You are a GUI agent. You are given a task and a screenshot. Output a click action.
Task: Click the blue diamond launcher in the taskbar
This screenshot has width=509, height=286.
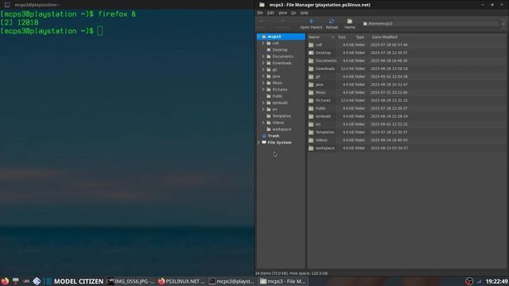point(37,281)
